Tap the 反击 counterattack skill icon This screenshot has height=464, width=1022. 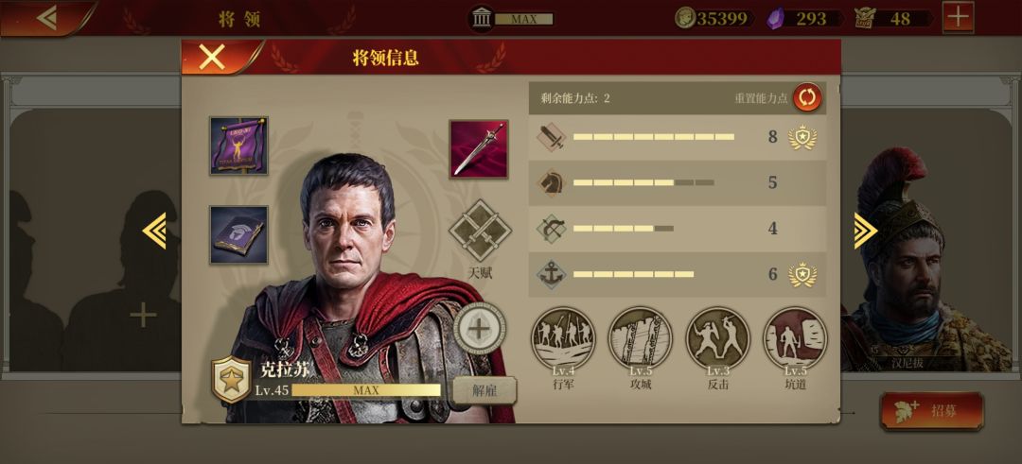tap(717, 339)
